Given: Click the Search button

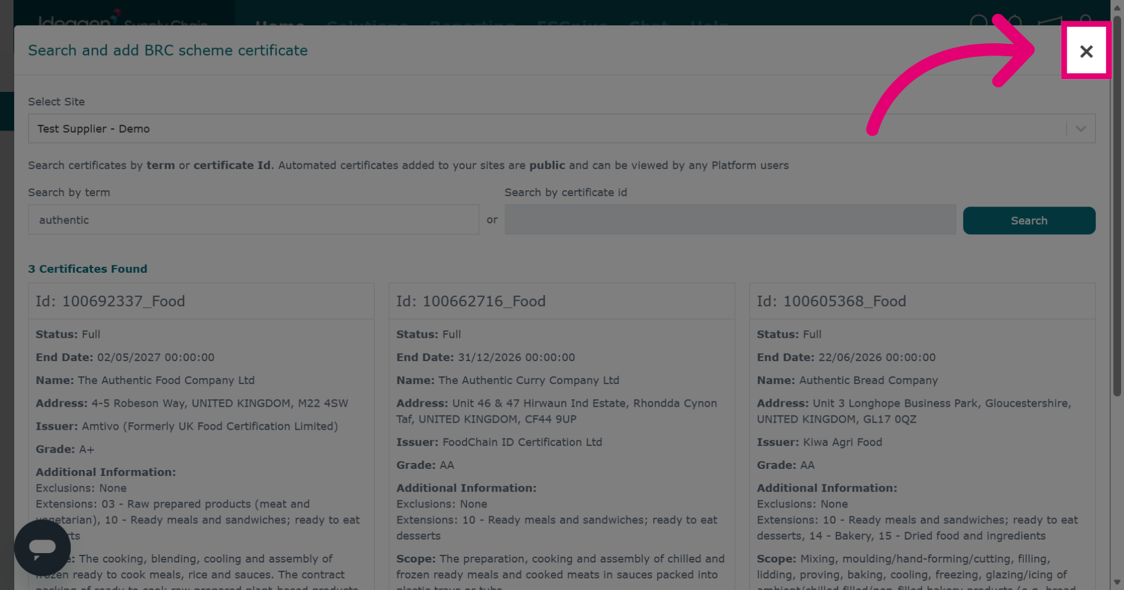Looking at the screenshot, I should (x=1029, y=221).
